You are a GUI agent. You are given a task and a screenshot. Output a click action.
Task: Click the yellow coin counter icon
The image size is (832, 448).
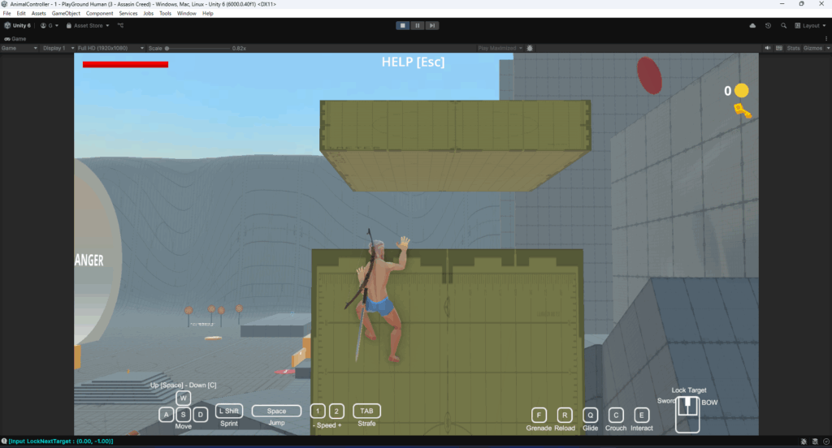pos(741,91)
